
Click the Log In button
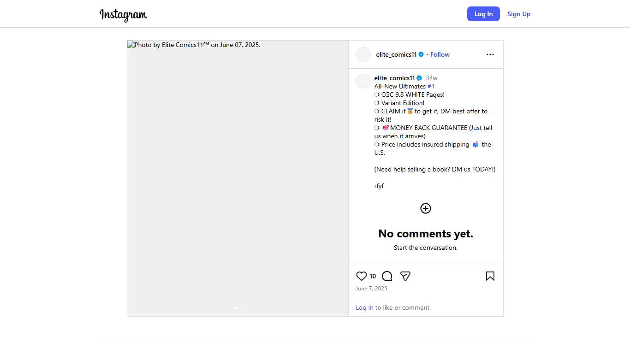point(483,14)
